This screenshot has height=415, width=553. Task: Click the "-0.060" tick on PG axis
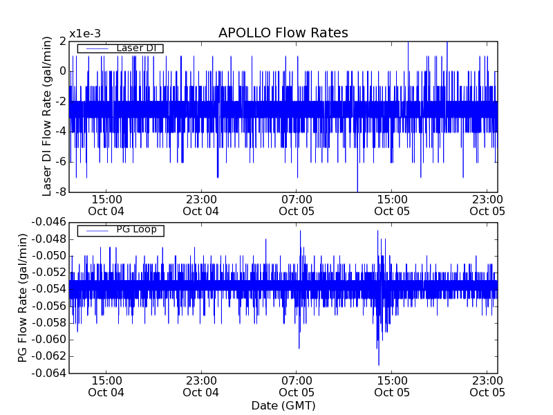[x=48, y=340]
